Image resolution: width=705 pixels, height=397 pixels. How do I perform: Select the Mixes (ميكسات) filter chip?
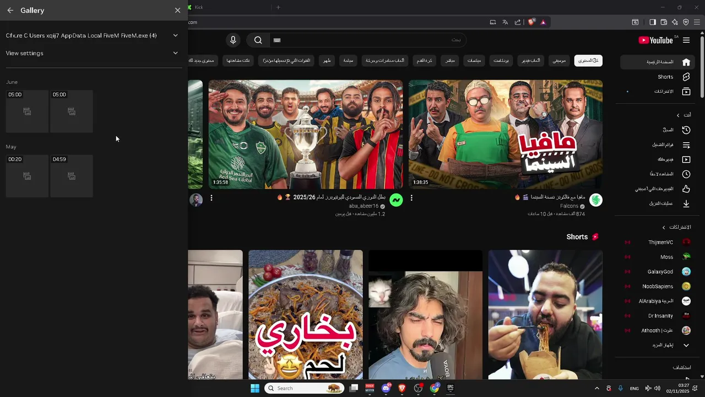point(474,60)
